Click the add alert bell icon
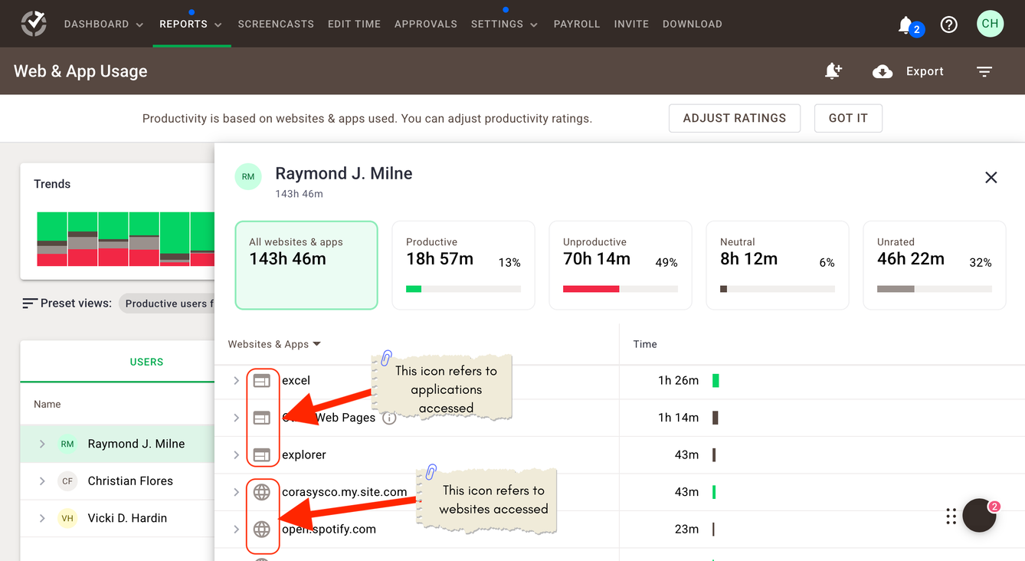Viewport: 1025px width, 561px height. click(x=833, y=71)
